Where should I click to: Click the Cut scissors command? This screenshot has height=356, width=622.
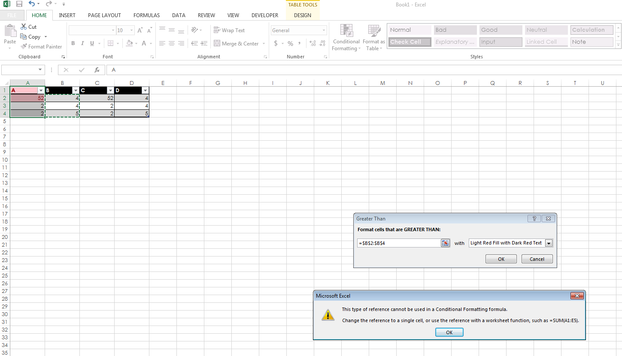click(28, 27)
